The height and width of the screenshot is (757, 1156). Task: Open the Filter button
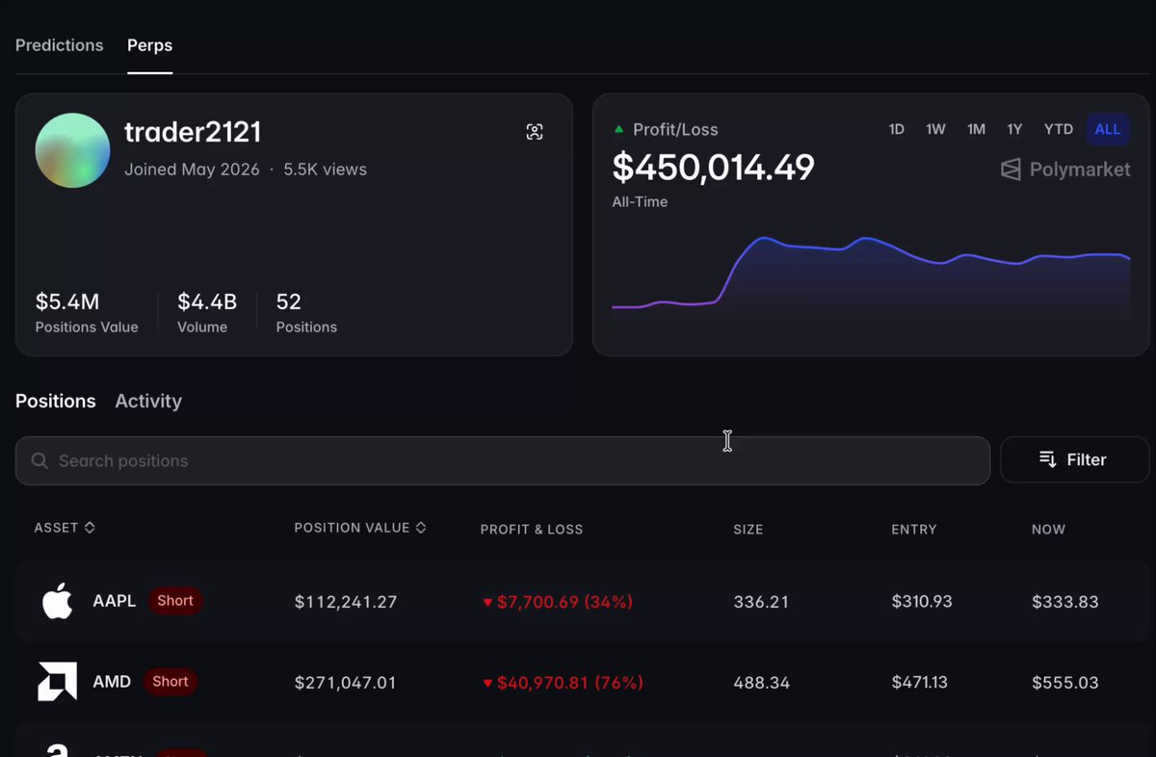click(x=1074, y=459)
